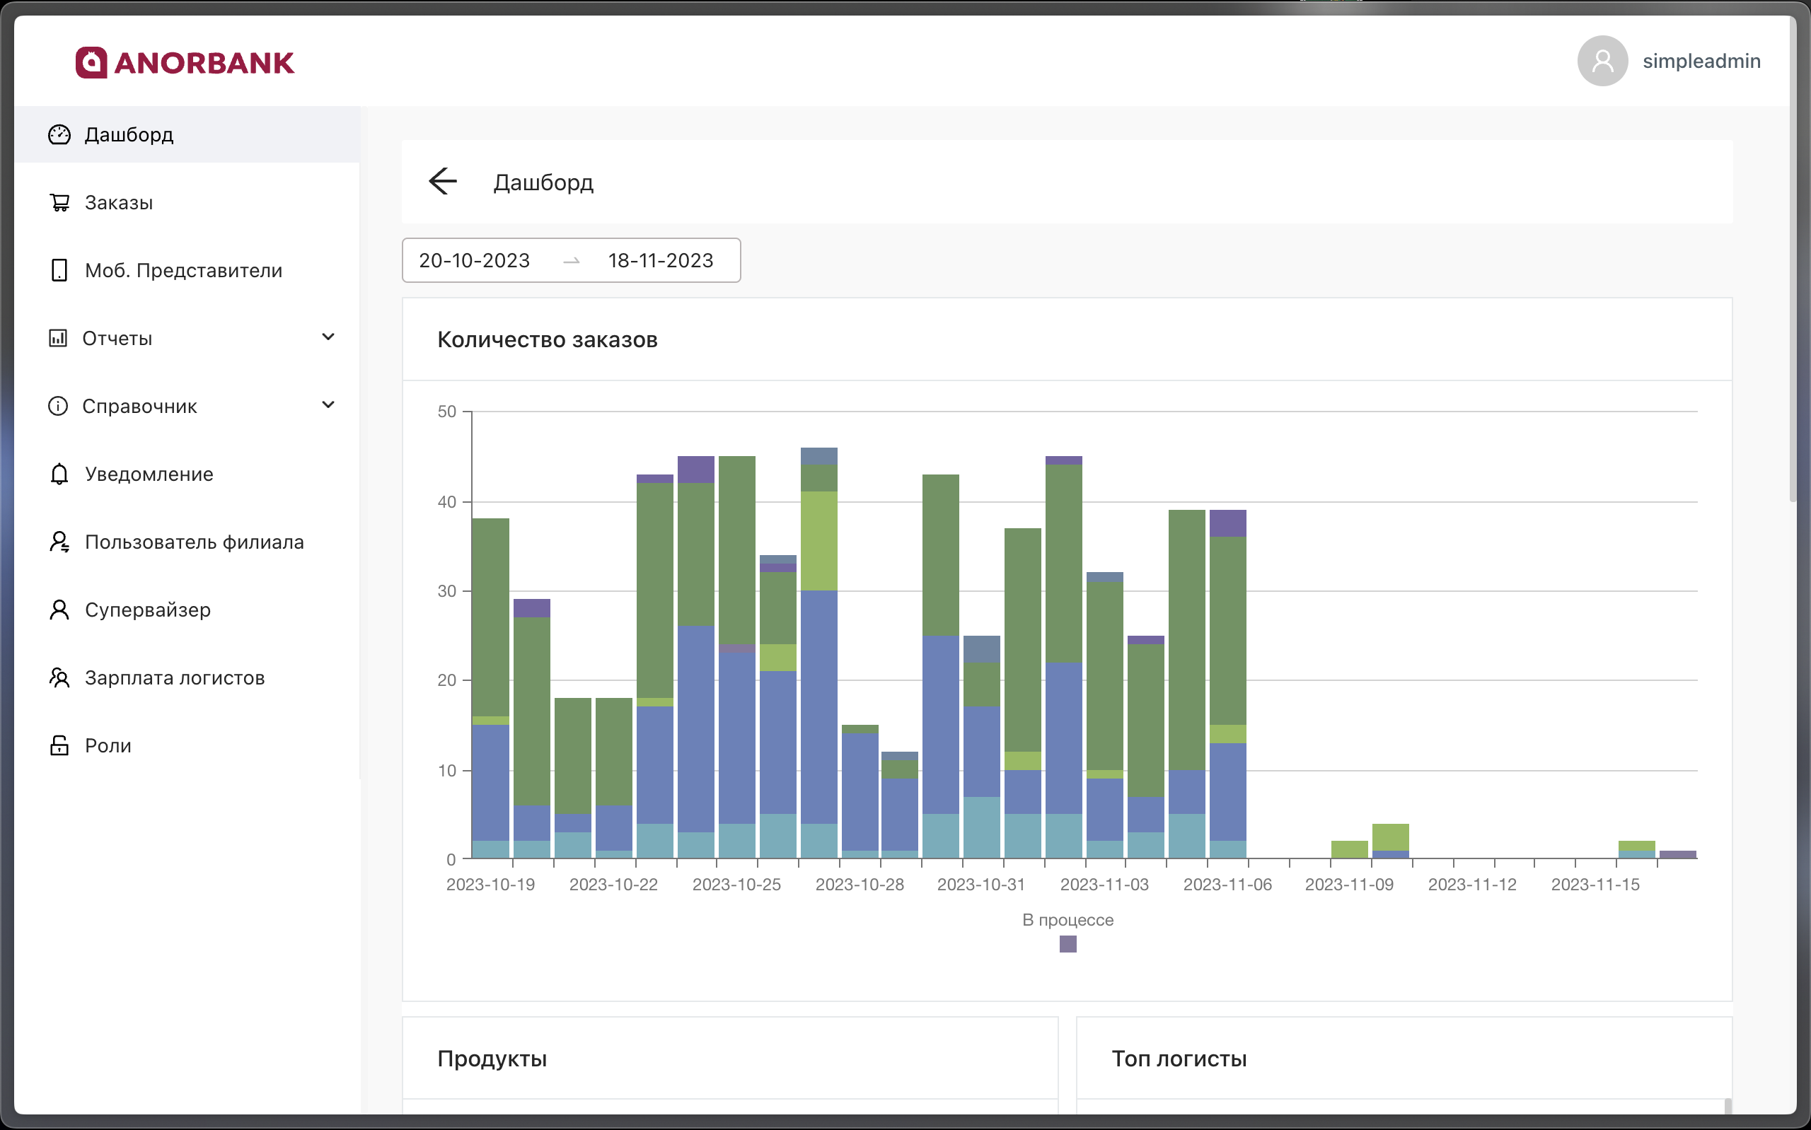The height and width of the screenshot is (1130, 1811).
Task: Click the ANORBANK logo
Action: coord(185,63)
